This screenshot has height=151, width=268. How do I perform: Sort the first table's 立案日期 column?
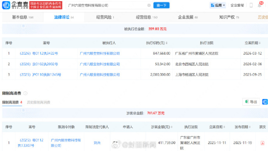click(260, 43)
